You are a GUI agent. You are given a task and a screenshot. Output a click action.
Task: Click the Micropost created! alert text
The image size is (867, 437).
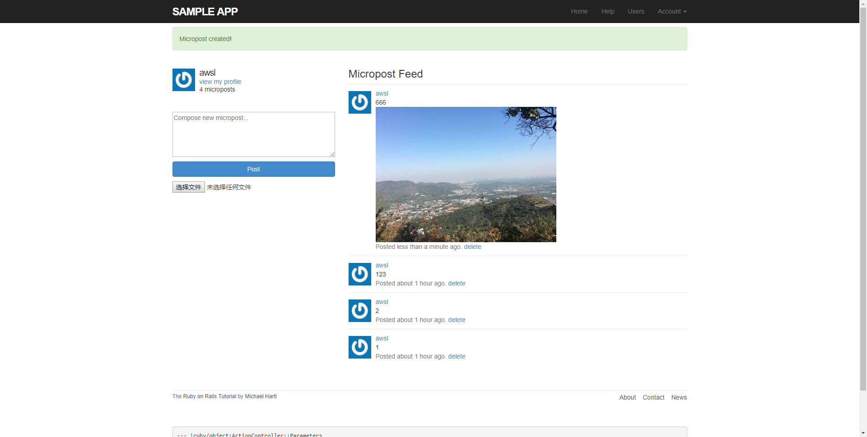tap(205, 39)
